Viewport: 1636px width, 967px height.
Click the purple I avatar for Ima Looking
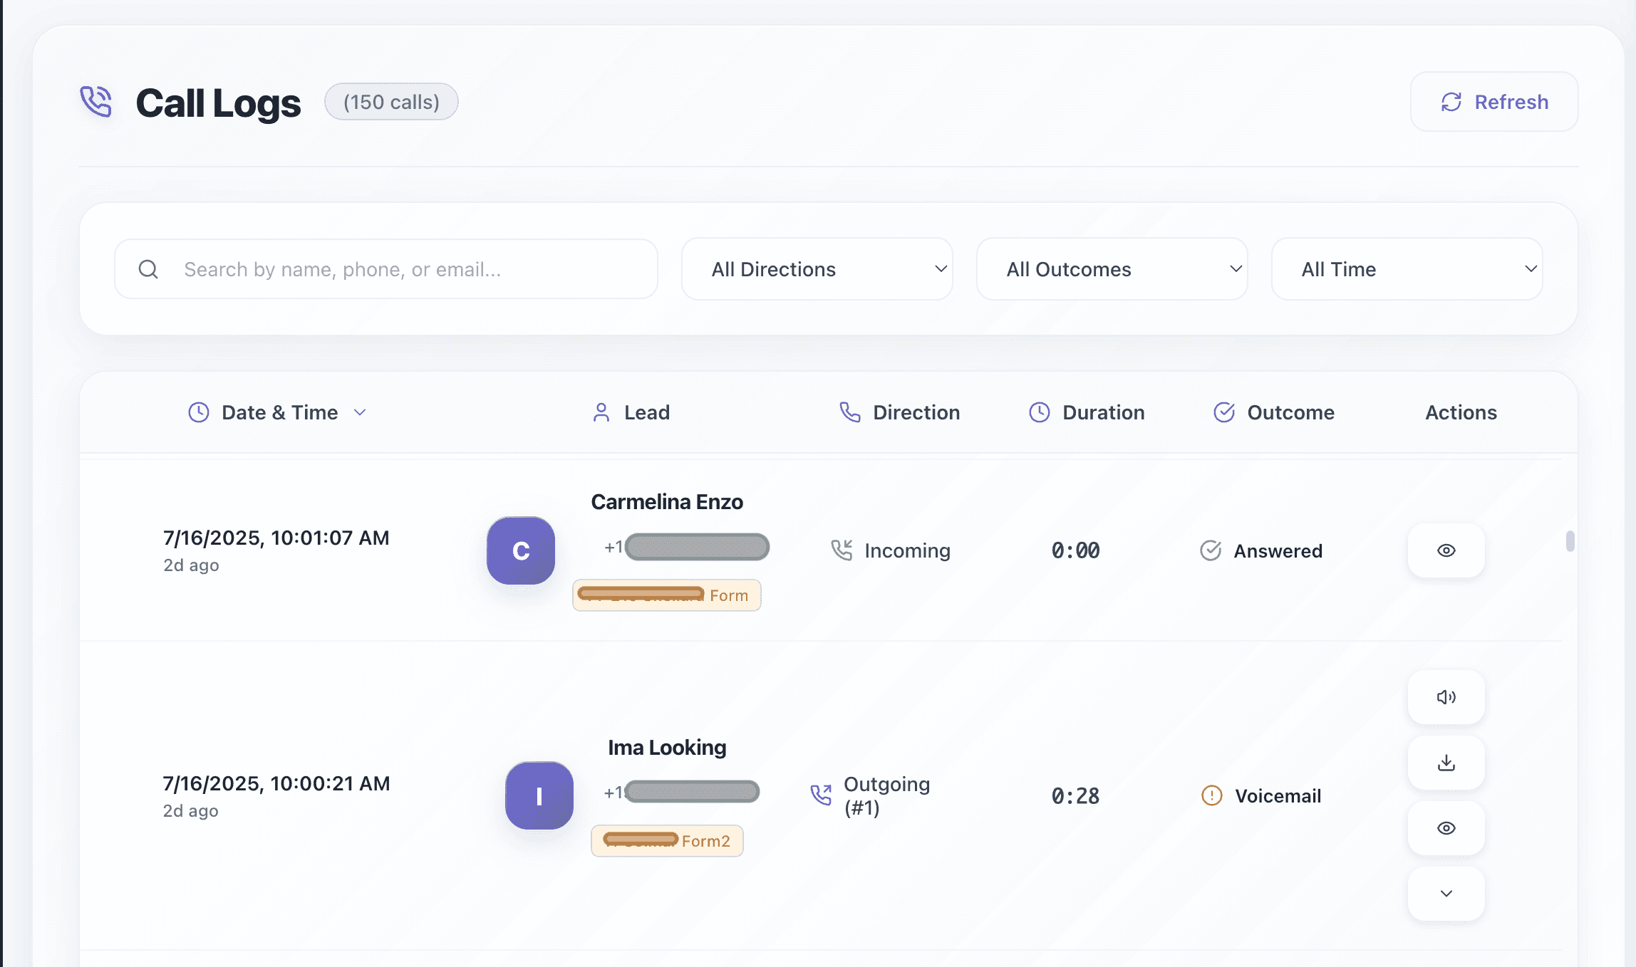(539, 795)
